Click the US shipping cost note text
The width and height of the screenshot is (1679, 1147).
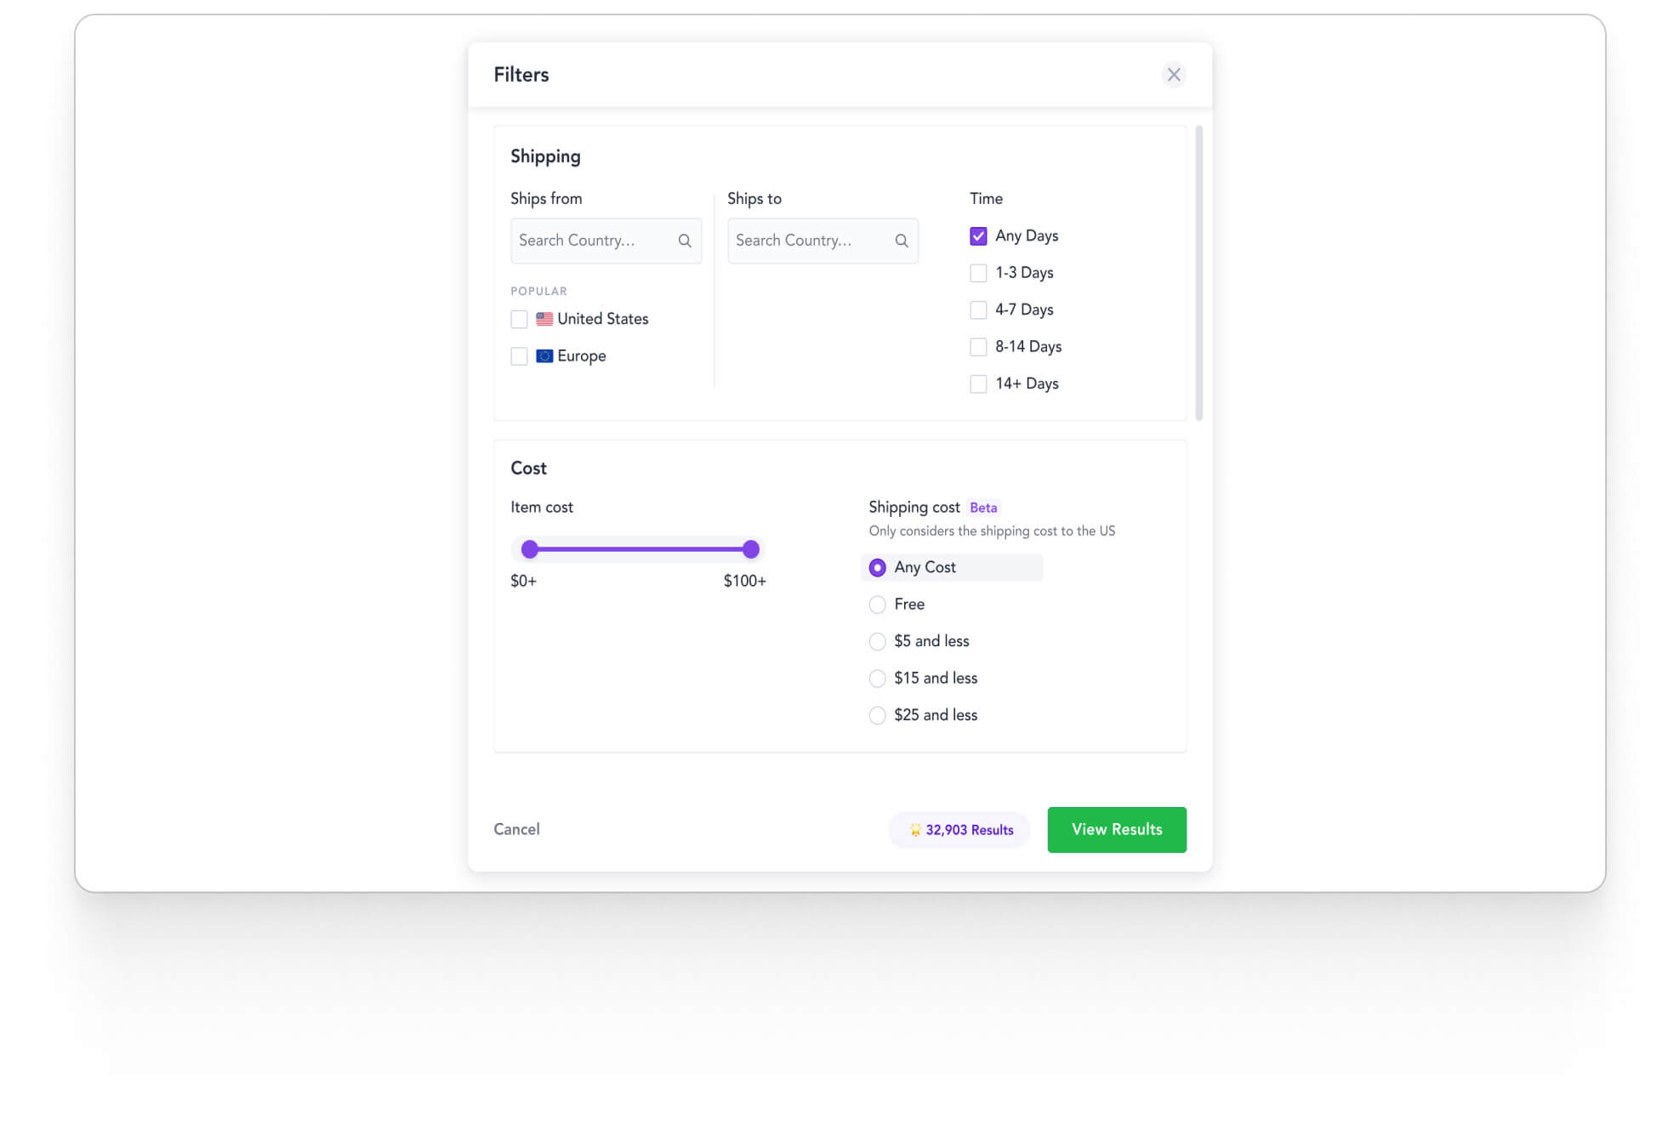pos(992,531)
